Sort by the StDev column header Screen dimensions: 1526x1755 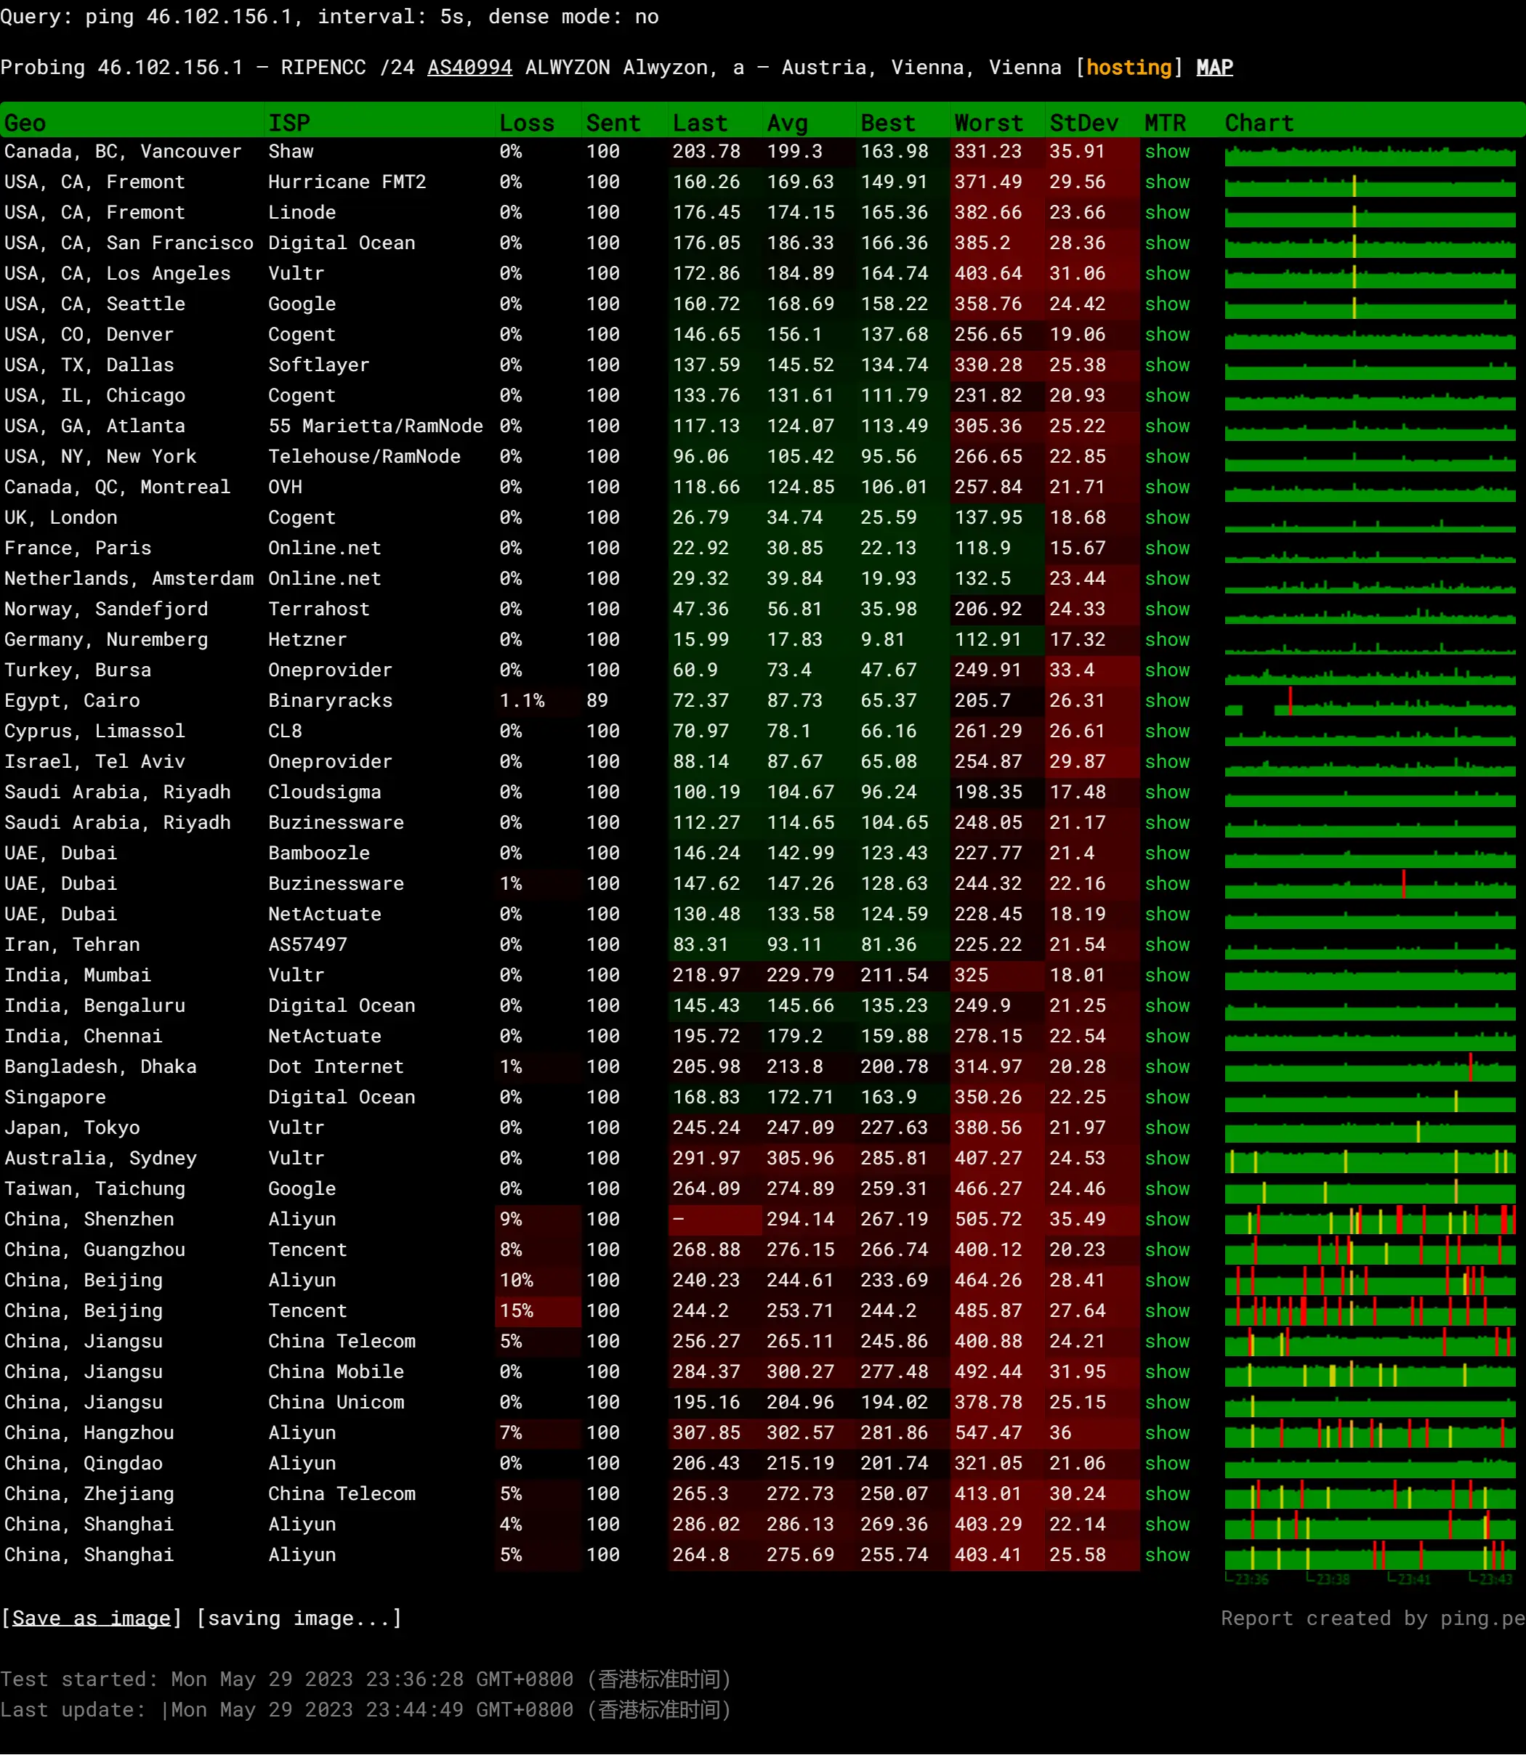click(x=1083, y=123)
